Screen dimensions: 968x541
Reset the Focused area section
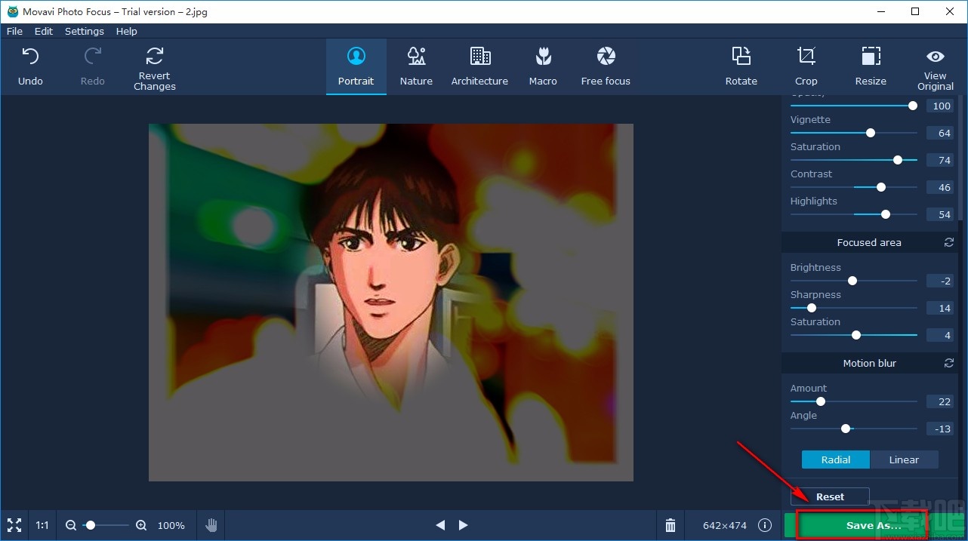point(949,242)
